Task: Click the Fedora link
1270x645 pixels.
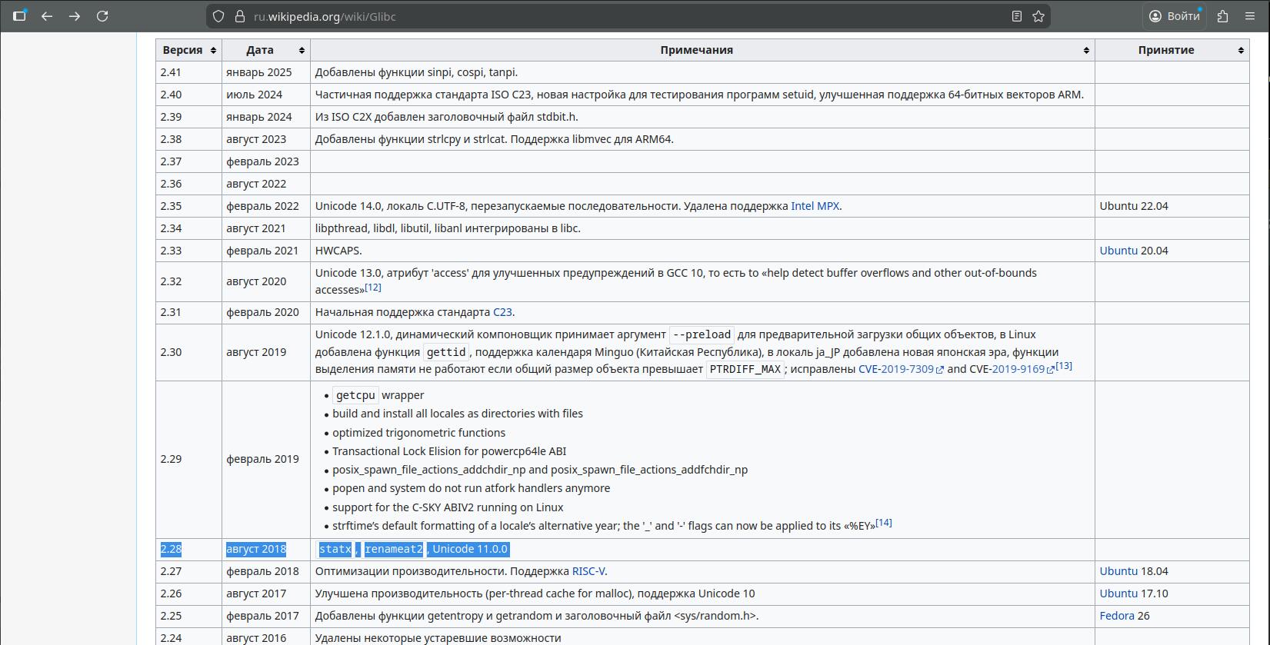Action: pos(1116,616)
